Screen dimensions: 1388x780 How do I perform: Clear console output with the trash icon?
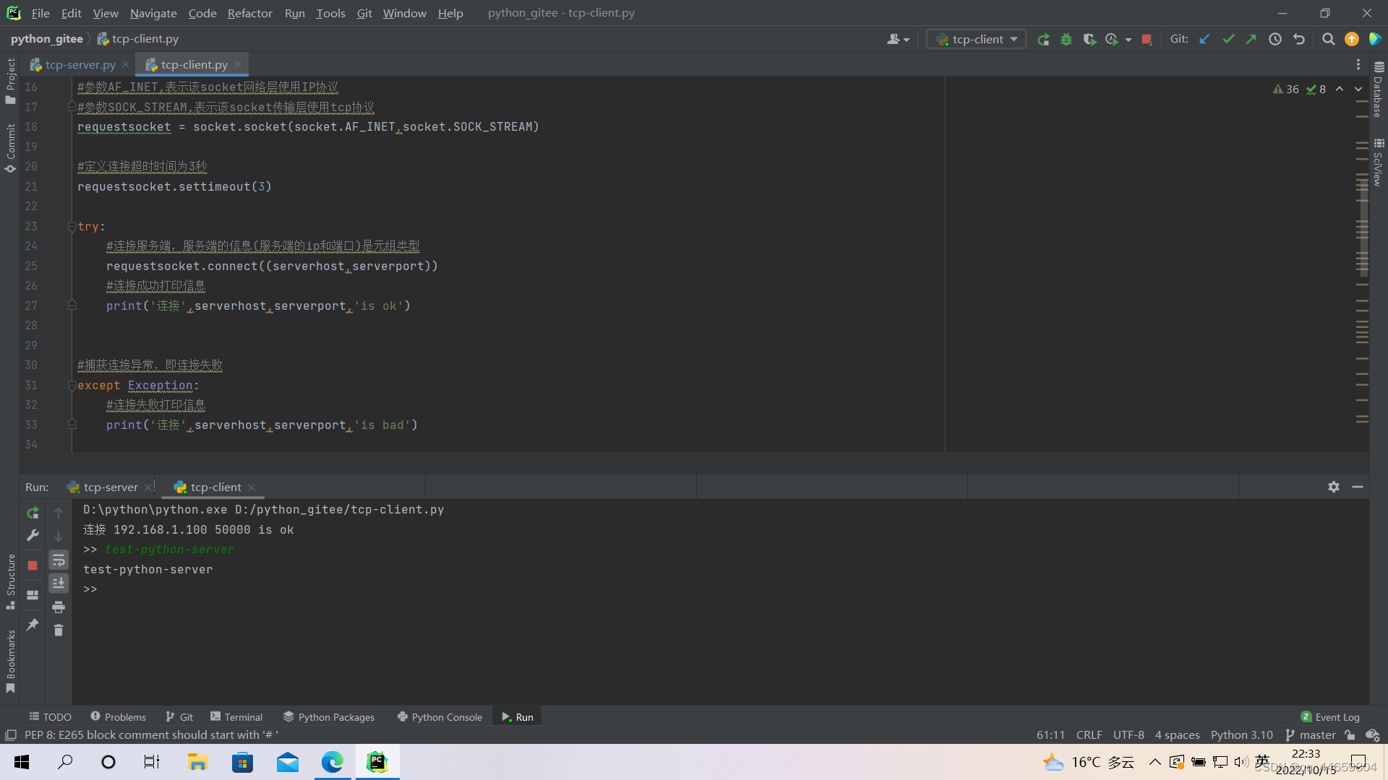(x=59, y=630)
